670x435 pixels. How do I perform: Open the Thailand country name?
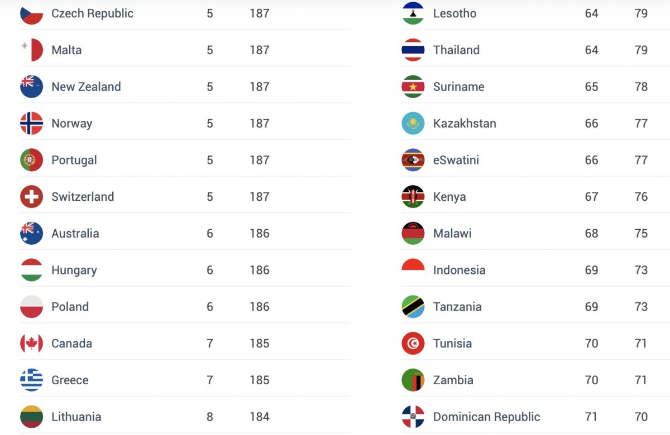(456, 50)
